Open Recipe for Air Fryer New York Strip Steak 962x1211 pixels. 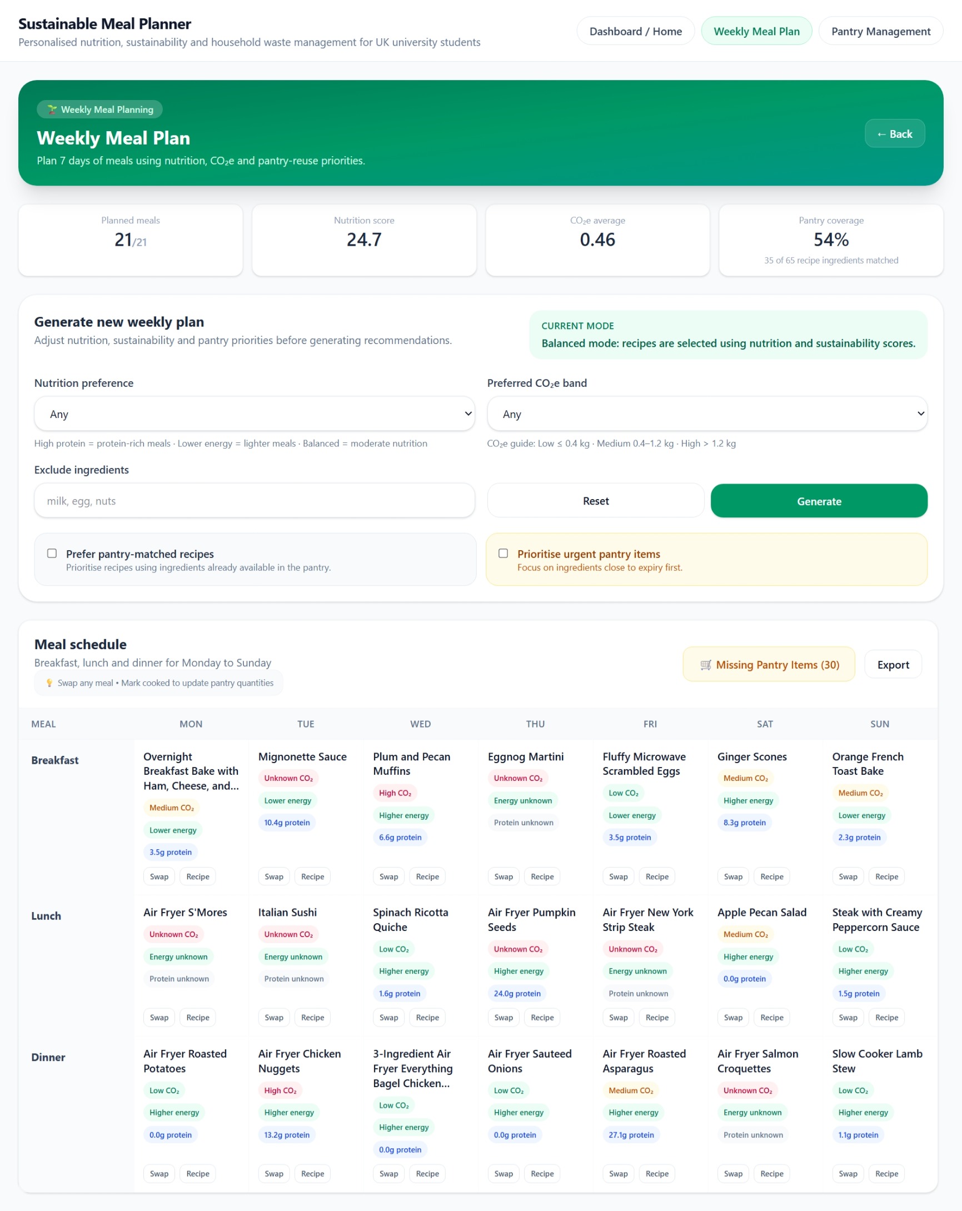coord(657,1017)
